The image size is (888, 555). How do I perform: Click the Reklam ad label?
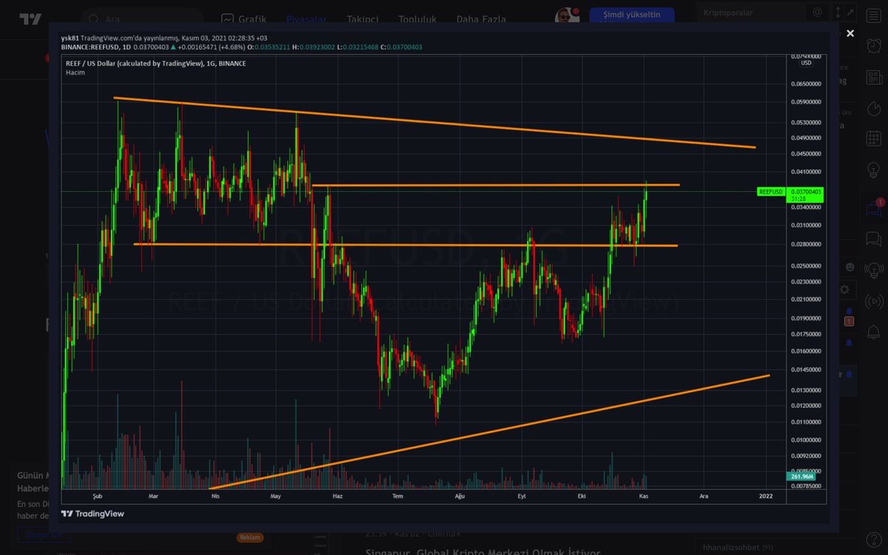[250, 538]
